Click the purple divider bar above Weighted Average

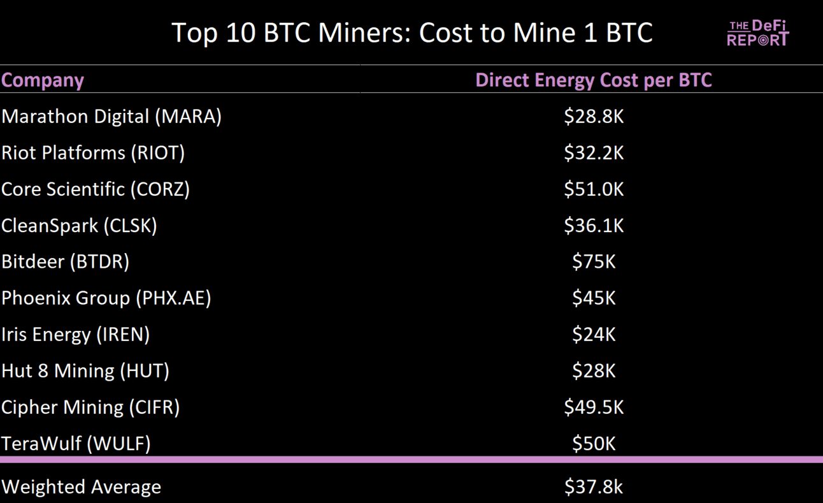coord(411,460)
